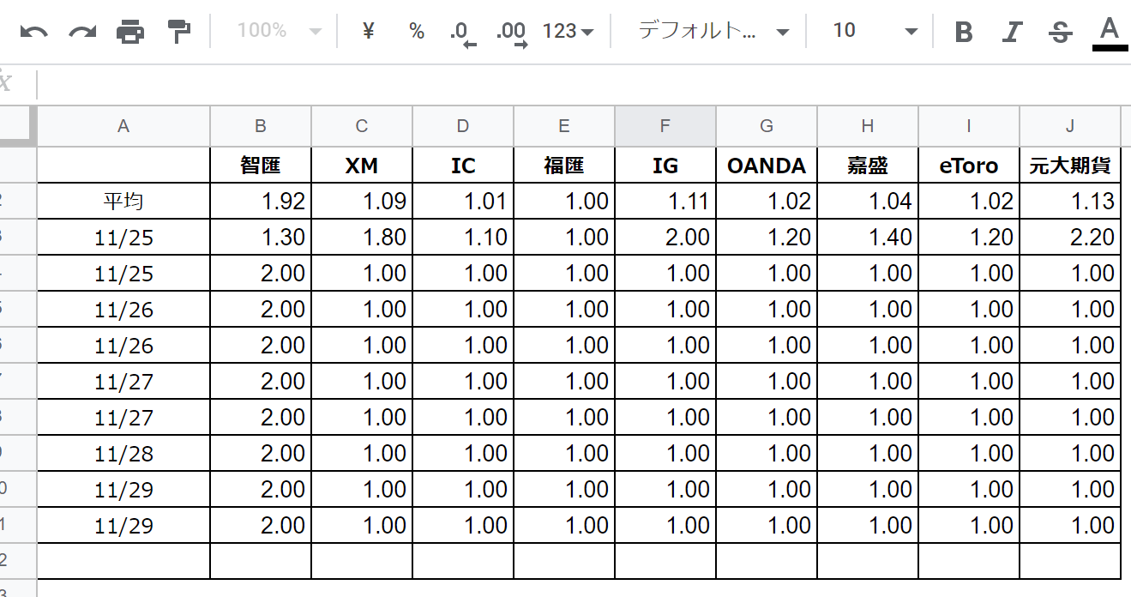Select column A header
Screen dimensions: 1131x597
click(x=123, y=126)
